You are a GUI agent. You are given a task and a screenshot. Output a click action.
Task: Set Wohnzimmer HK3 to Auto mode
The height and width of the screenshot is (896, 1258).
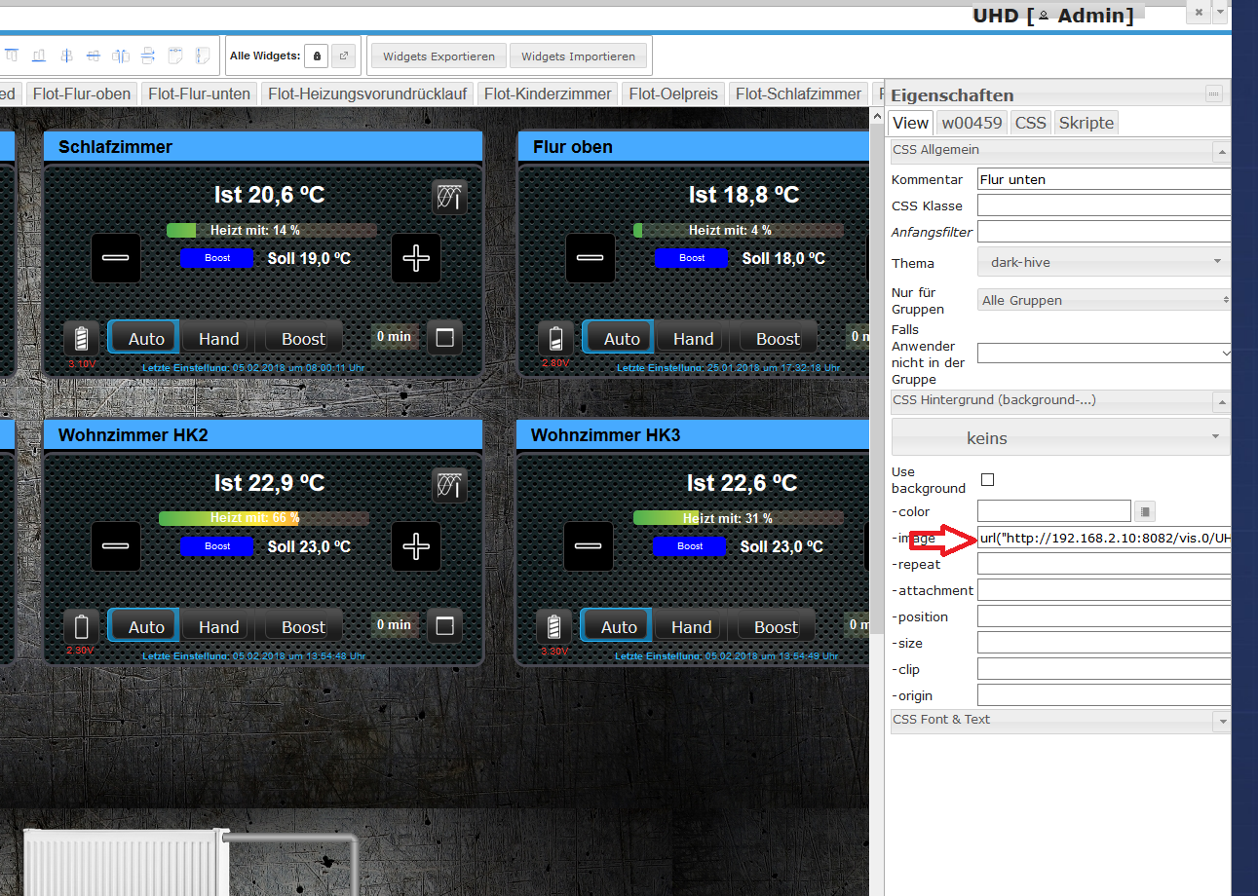(618, 627)
